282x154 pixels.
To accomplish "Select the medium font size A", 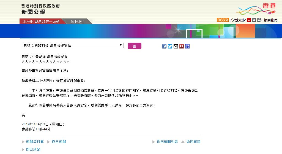I will pos(254,20).
